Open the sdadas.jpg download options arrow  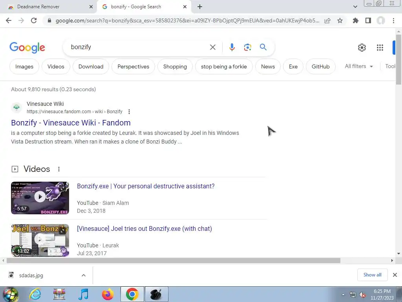click(x=84, y=275)
